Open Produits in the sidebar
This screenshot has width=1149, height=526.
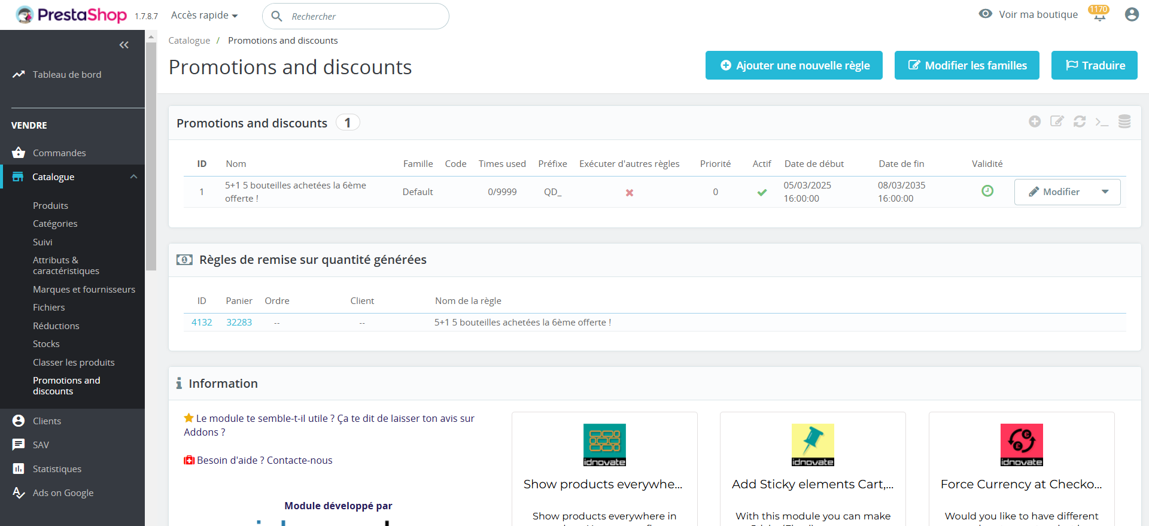(50, 206)
